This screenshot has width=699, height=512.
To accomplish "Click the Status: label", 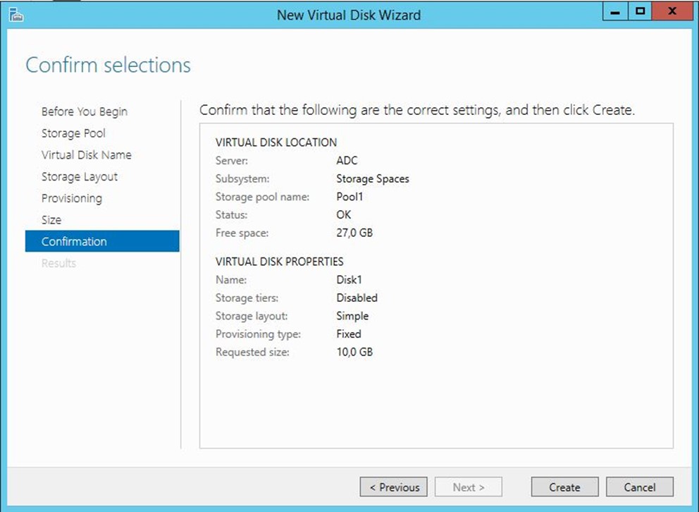I will 231,215.
